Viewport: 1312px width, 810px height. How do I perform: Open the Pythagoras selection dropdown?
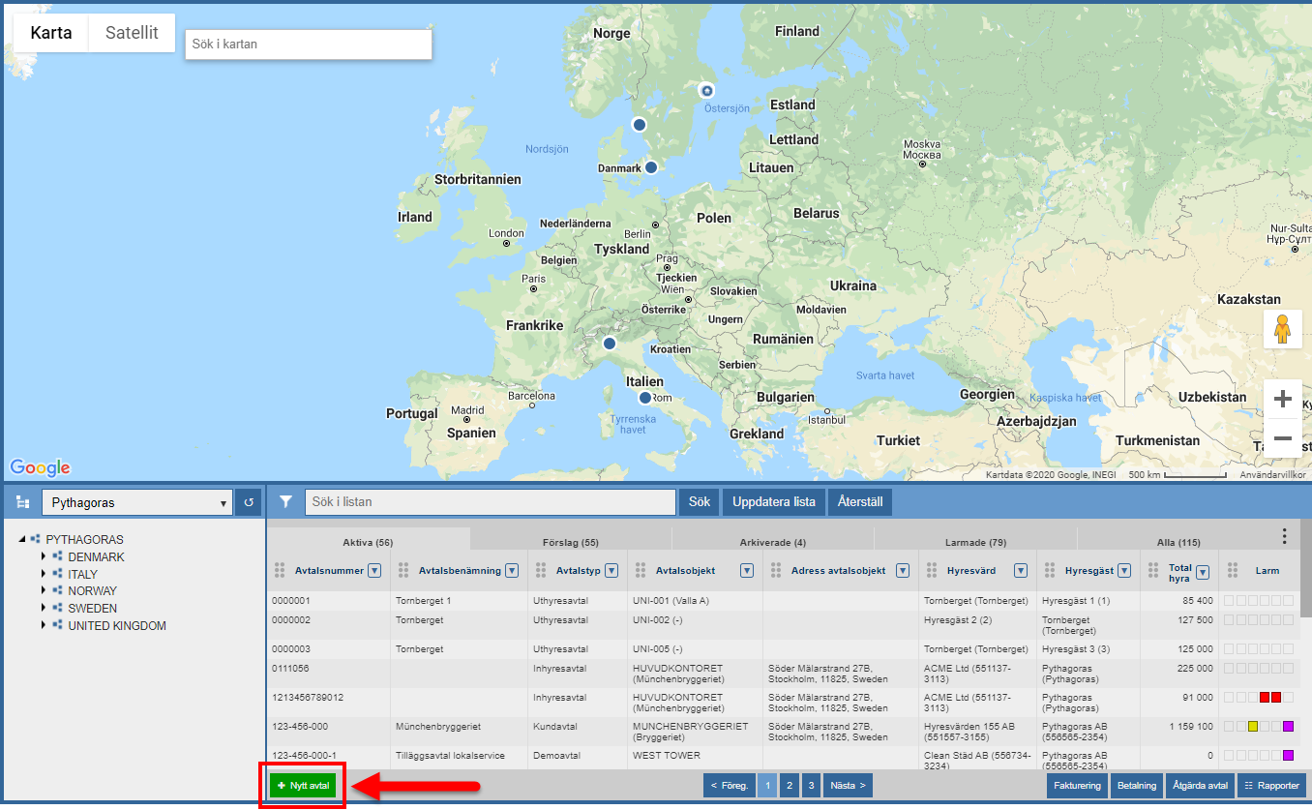pos(136,502)
